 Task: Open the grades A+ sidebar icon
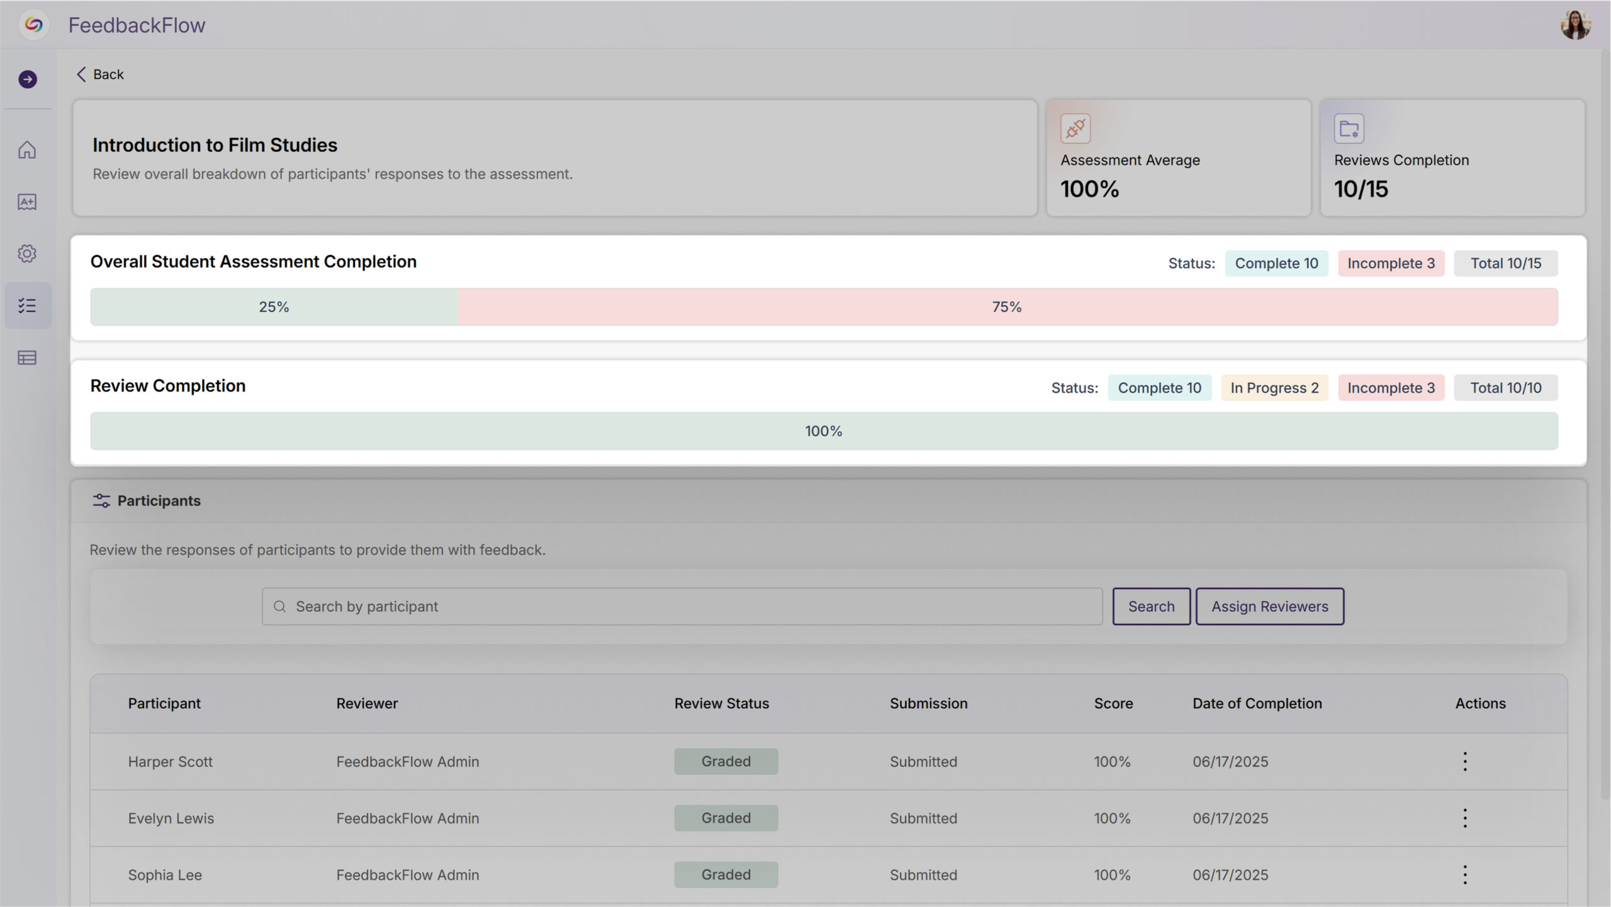(27, 202)
